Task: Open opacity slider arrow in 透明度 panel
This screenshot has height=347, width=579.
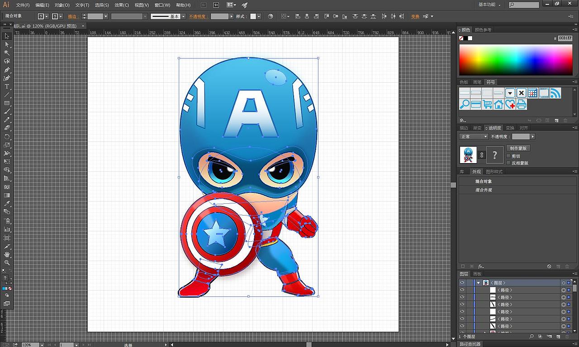Action: (x=532, y=136)
